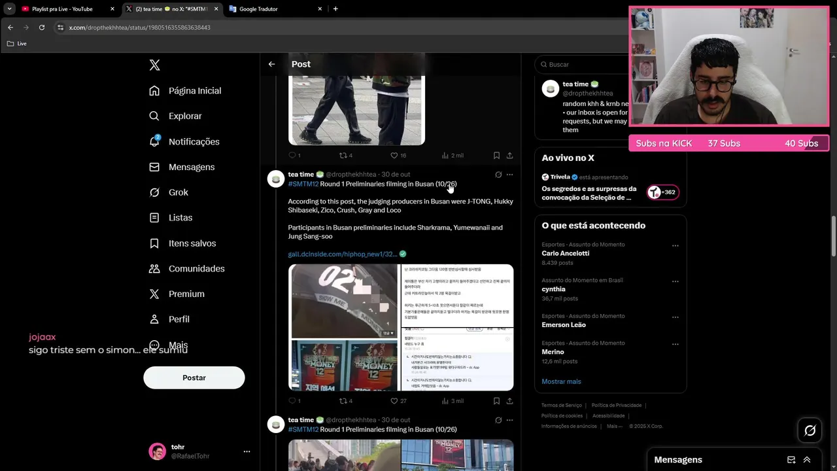Repost the post with 16 likes

point(343,156)
